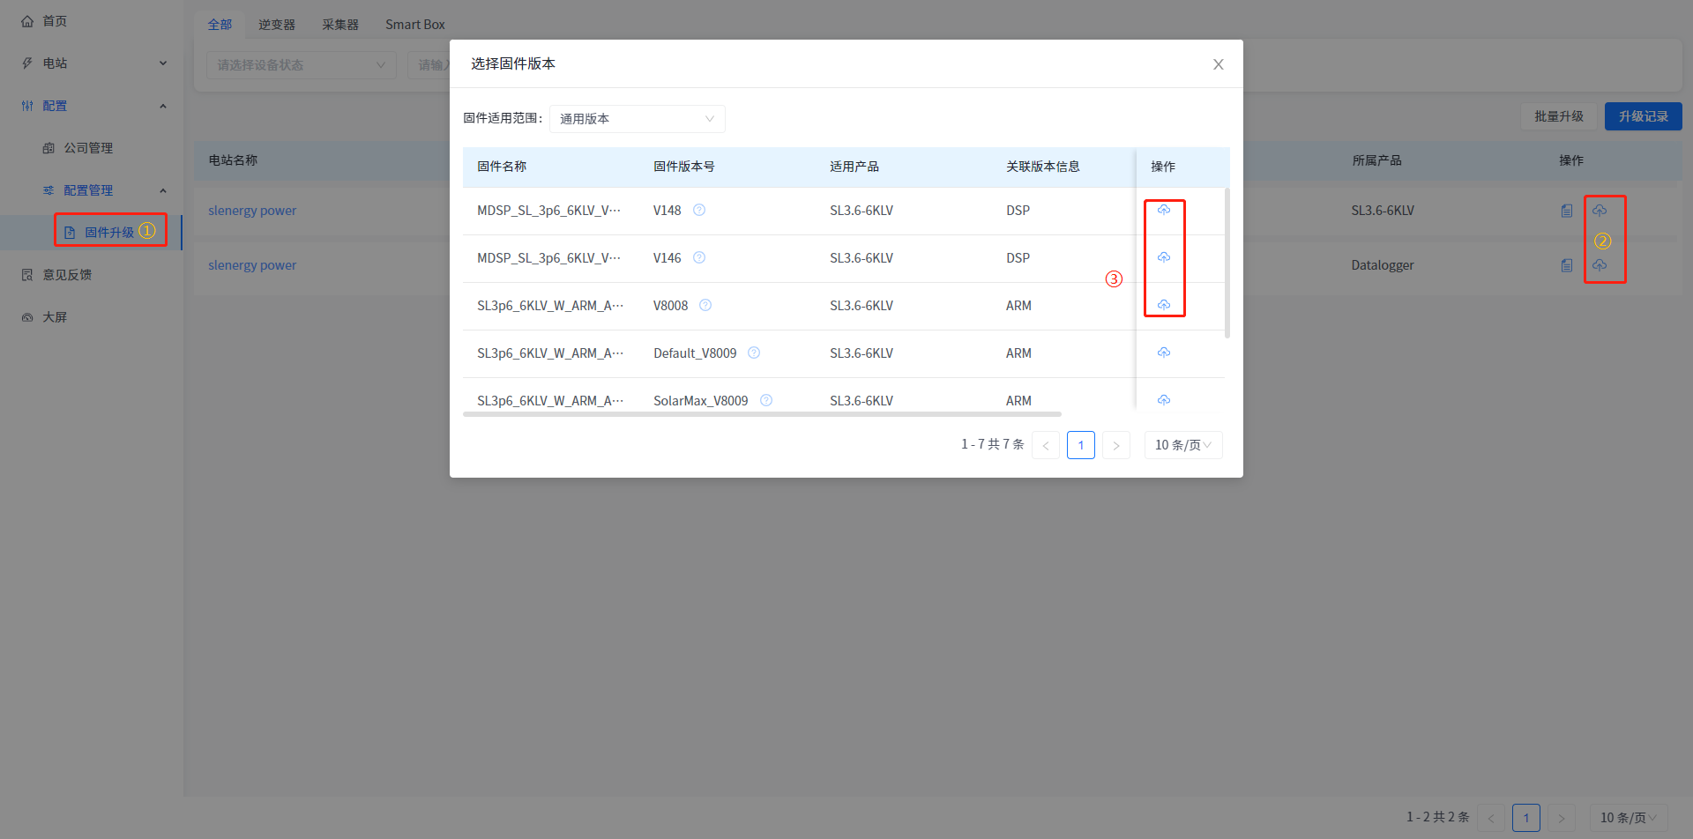Switch to the 逆变器 tab

(277, 25)
